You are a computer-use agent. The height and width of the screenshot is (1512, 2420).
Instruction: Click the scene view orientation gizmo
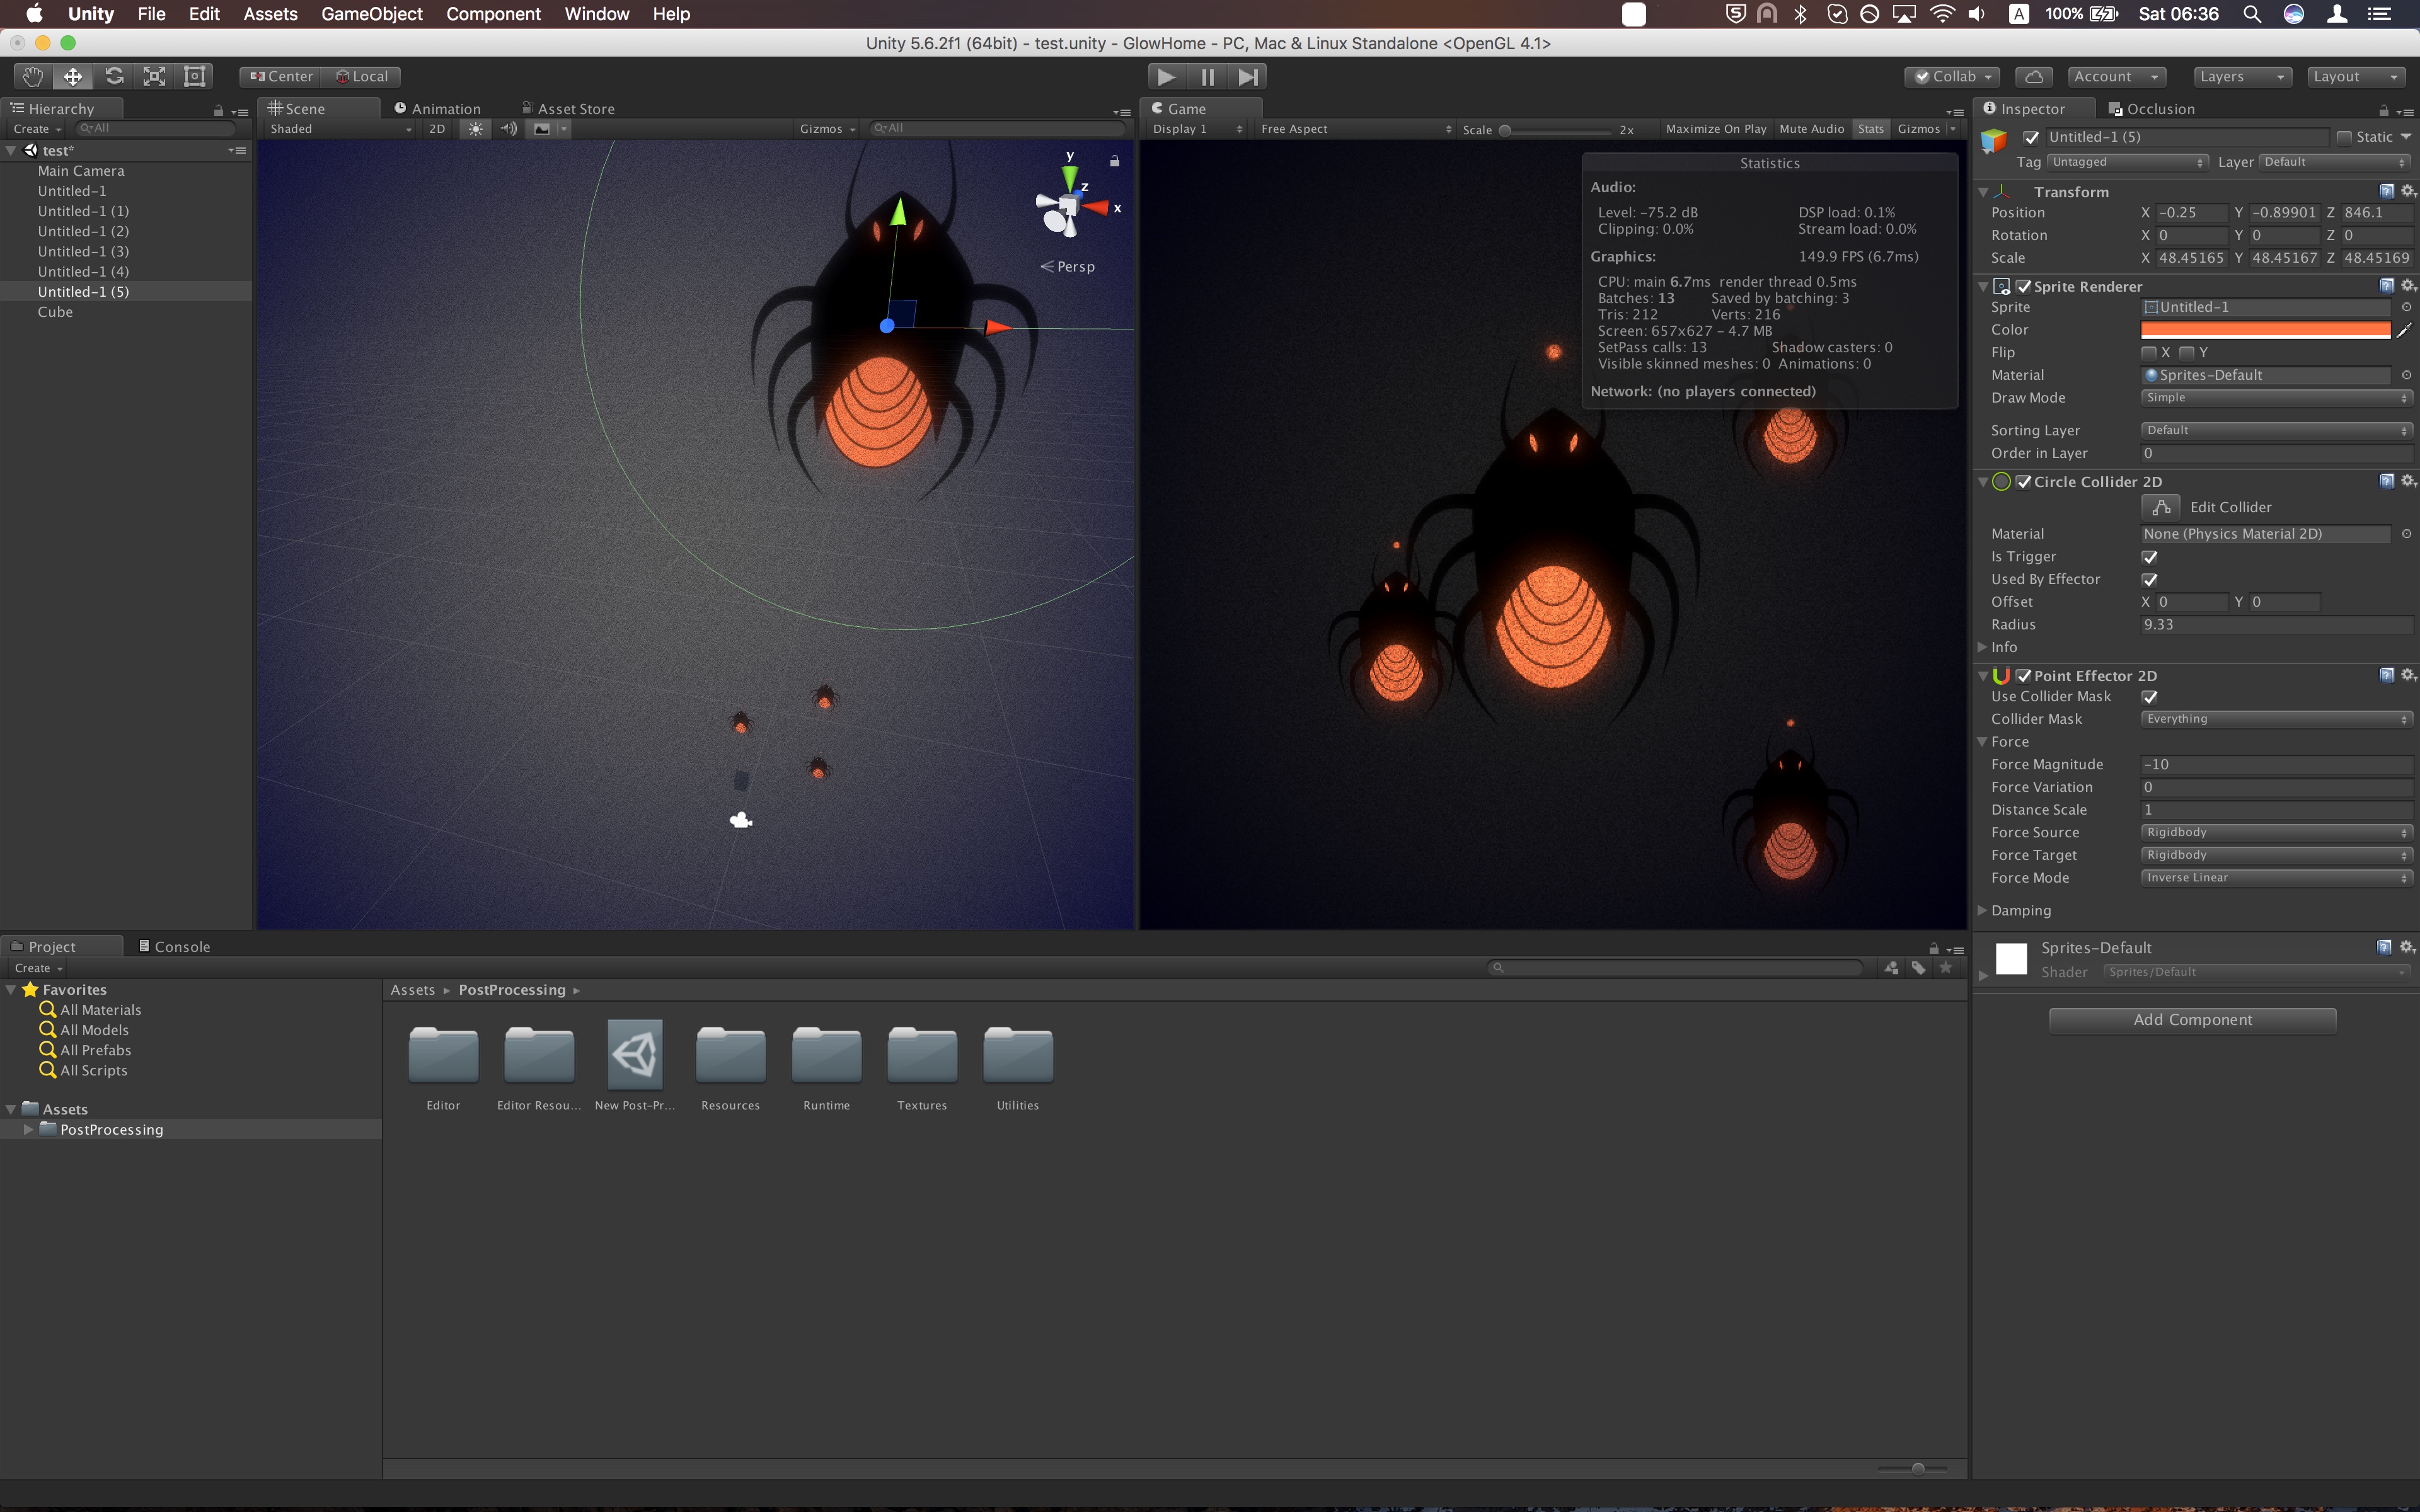coord(1069,204)
